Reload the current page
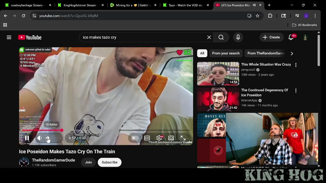The image size is (326, 183). coord(23,16)
